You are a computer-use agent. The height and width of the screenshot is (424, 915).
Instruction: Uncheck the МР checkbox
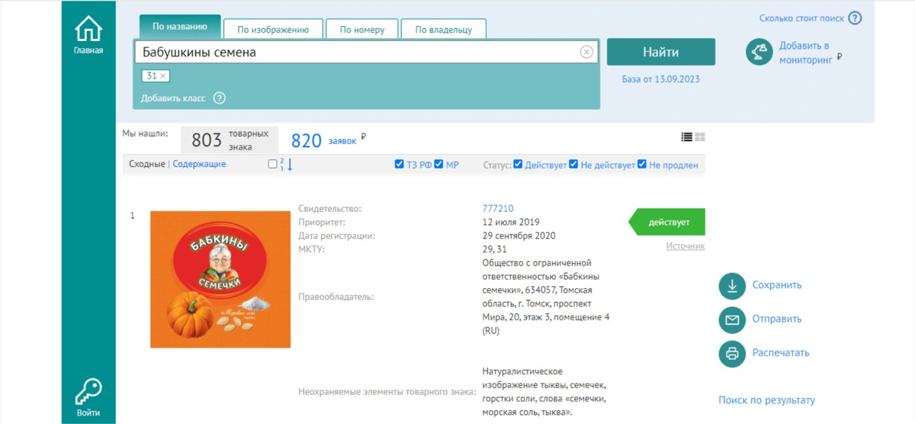439,164
